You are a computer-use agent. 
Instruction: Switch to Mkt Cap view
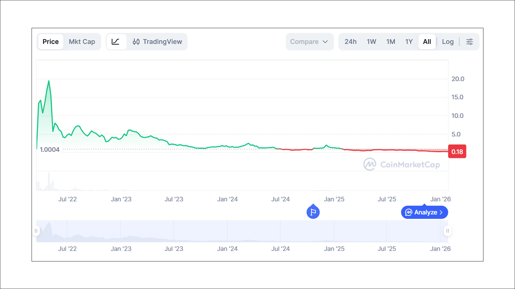82,42
